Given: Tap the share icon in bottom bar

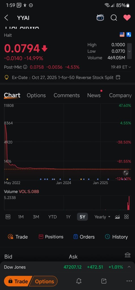Looking at the screenshot, I should pyautogui.click(x=104, y=281).
